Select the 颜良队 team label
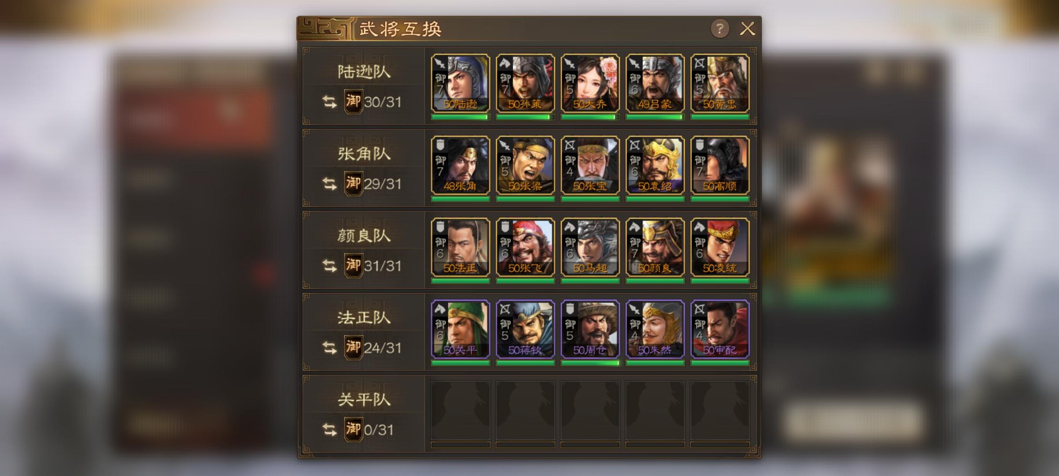This screenshot has width=1059, height=476. [364, 236]
